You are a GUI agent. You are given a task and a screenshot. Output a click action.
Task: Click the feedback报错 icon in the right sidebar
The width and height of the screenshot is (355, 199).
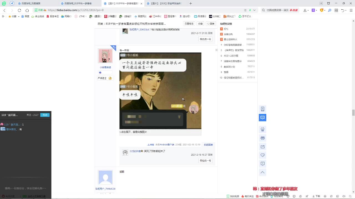pos(262,164)
